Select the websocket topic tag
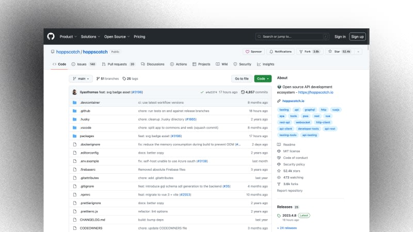This screenshot has height=232, width=413. [303, 122]
